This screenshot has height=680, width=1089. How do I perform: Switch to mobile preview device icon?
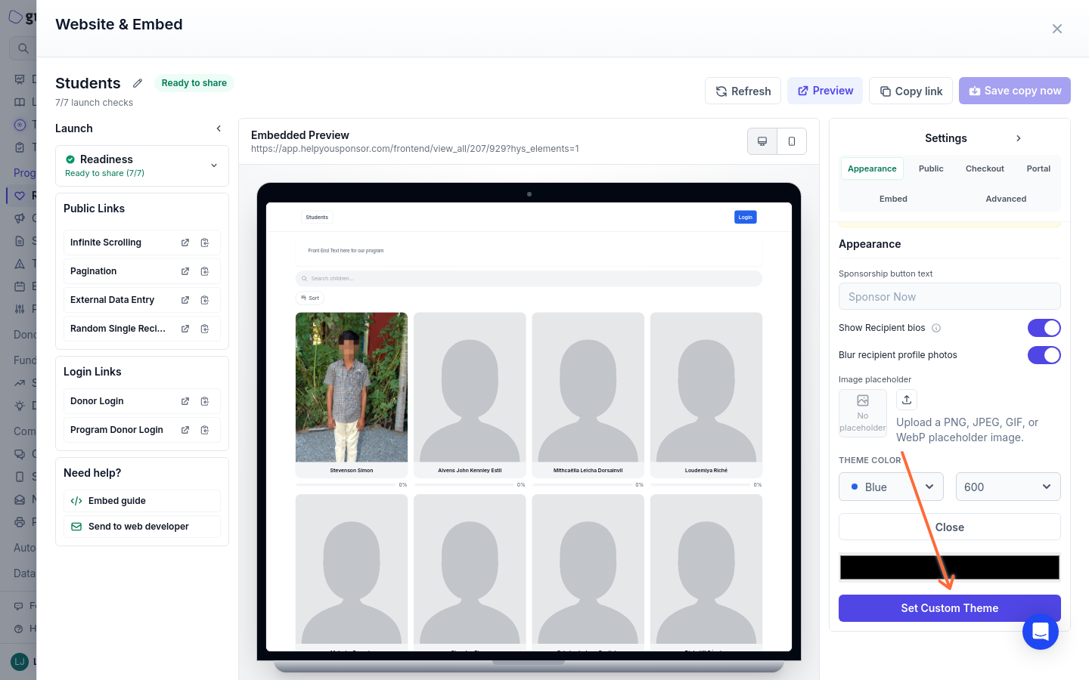click(x=792, y=141)
